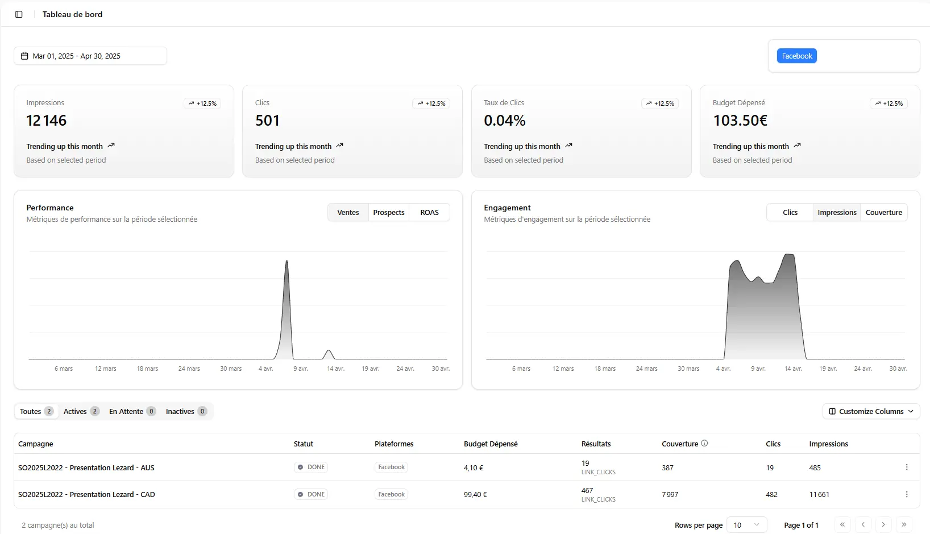Screen dimensions: 930x534
Task: Click the Budget Dépensé column header
Action: [491, 444]
